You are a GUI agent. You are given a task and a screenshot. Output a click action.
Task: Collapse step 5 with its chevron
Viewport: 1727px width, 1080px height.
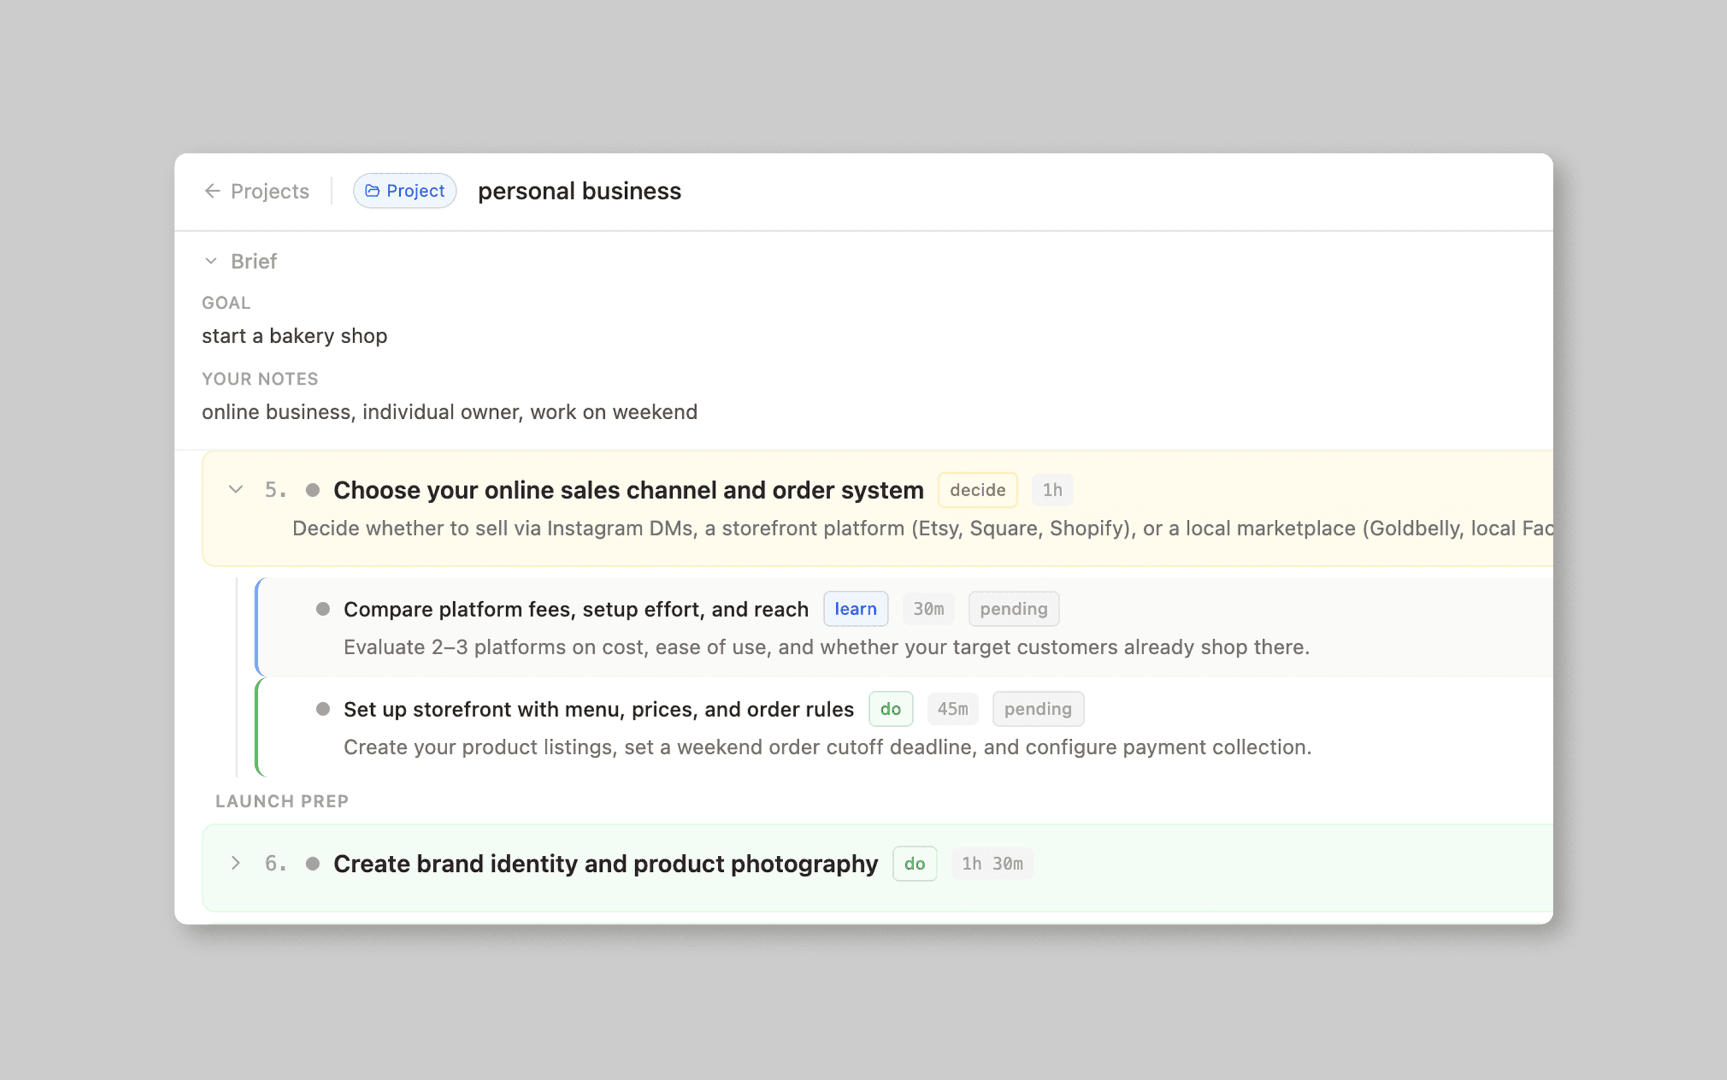235,490
